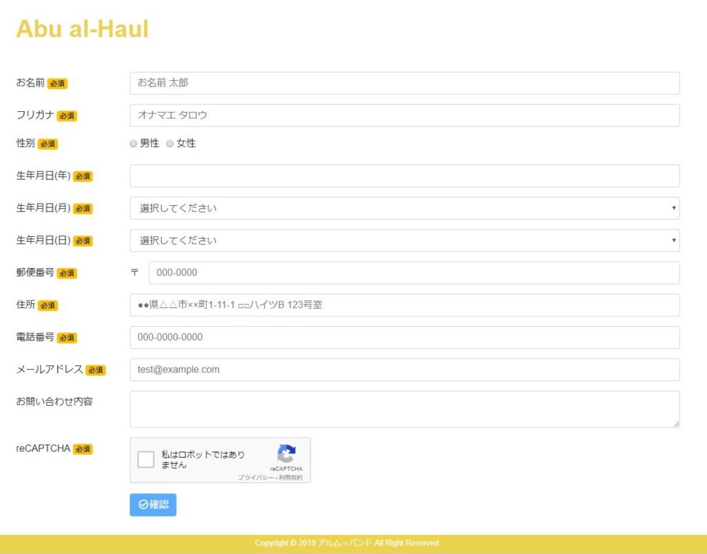This screenshot has width=707, height=554.
Task: Open the reCAPTCHA 利用規約 terms link
Action: click(x=291, y=477)
